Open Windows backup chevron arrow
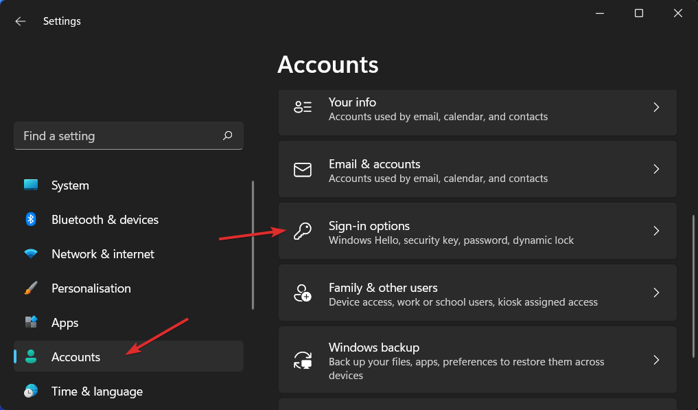This screenshot has width=698, height=410. click(x=656, y=360)
